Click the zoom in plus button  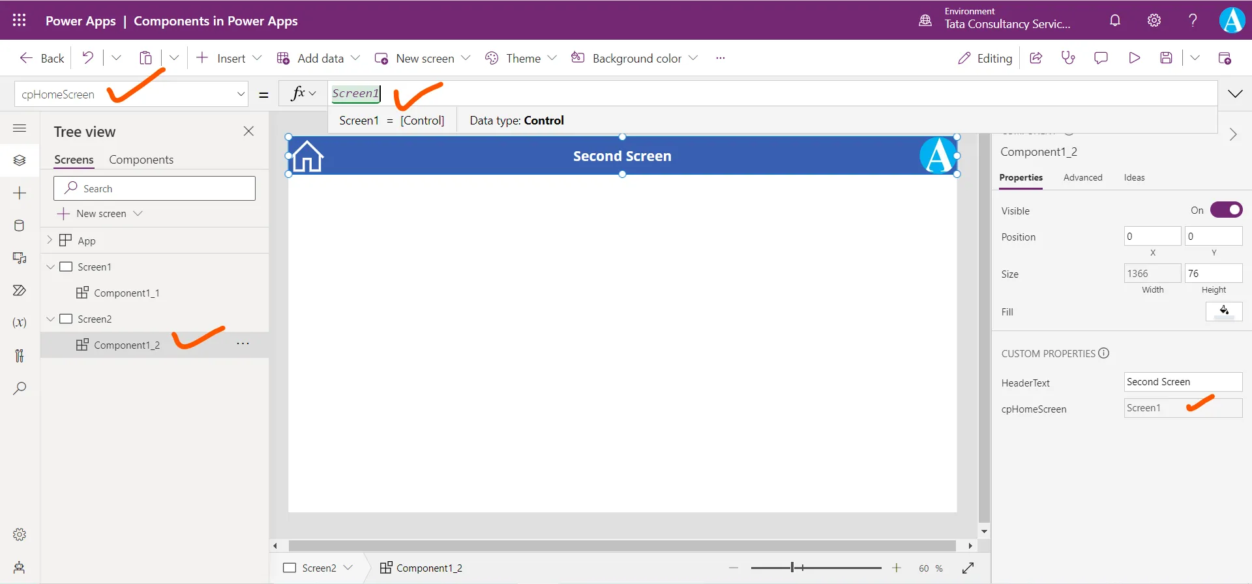click(x=897, y=568)
